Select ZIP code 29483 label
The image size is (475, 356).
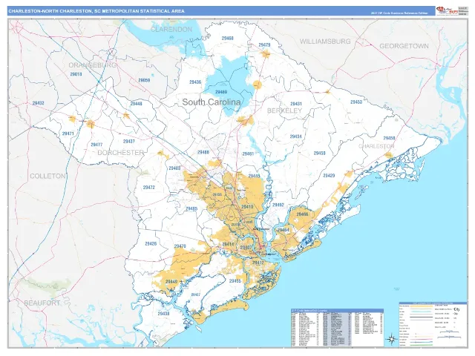click(174, 168)
